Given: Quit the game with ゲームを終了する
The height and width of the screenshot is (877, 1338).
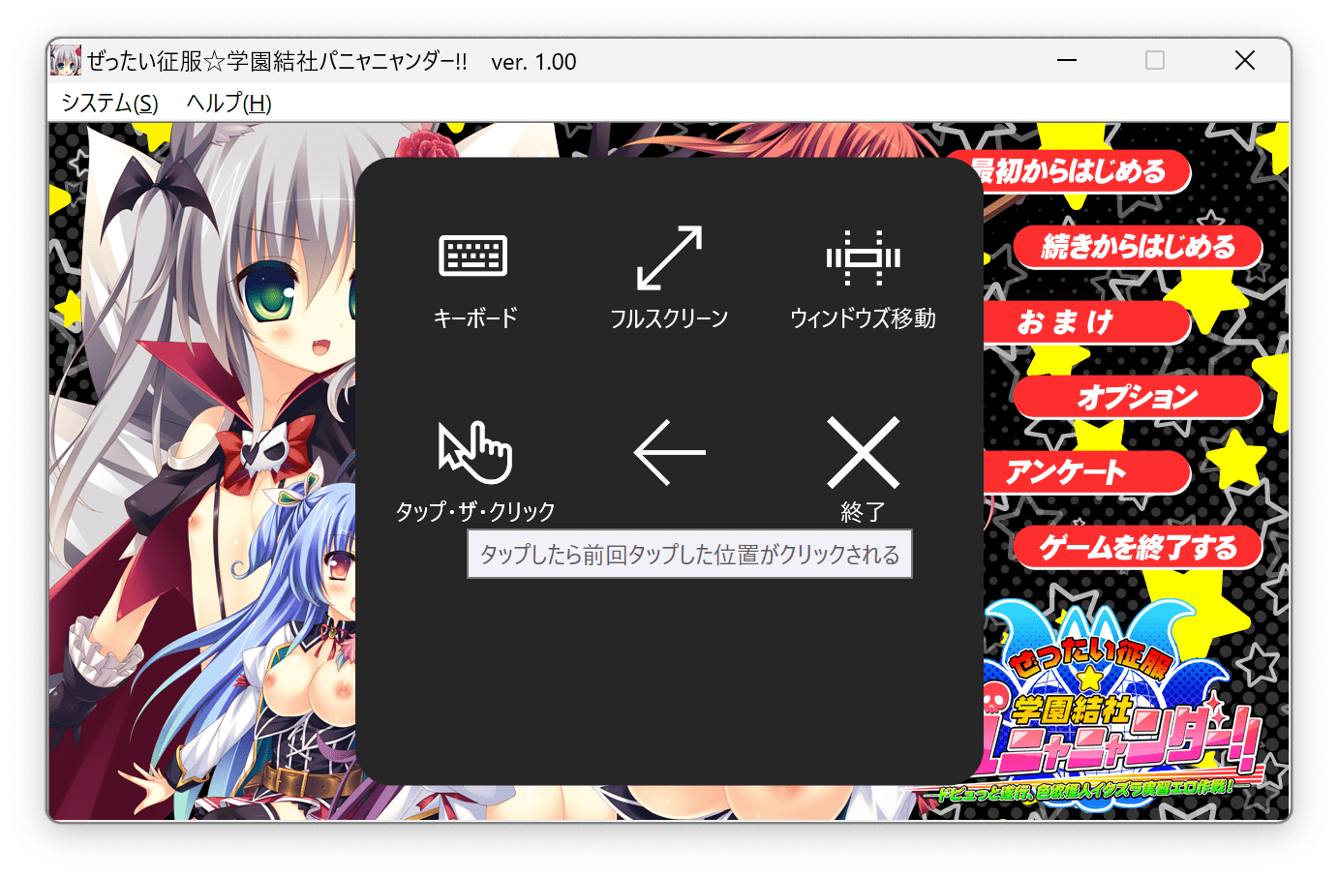Looking at the screenshot, I should [x=1138, y=547].
